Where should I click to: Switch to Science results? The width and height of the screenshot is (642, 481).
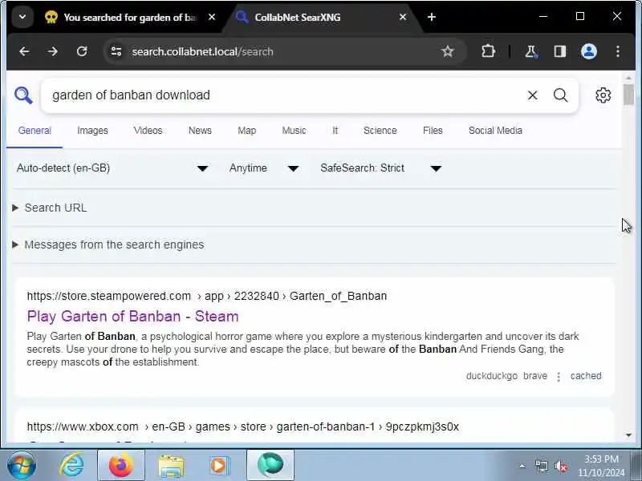(x=380, y=131)
